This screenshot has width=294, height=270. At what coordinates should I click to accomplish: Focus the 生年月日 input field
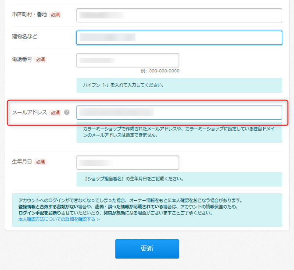click(x=128, y=163)
